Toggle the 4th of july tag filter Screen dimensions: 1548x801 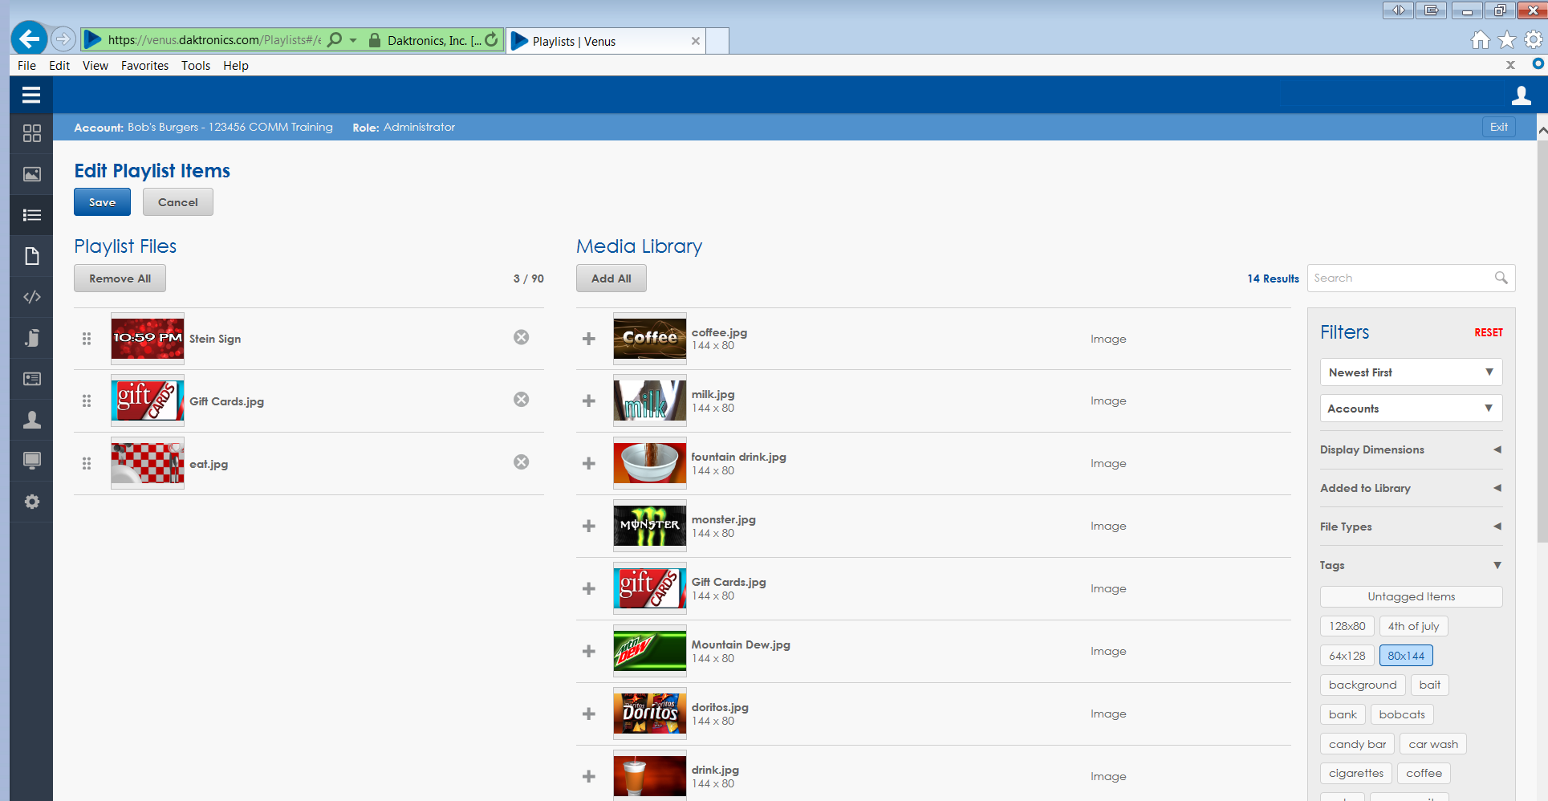[x=1413, y=626]
